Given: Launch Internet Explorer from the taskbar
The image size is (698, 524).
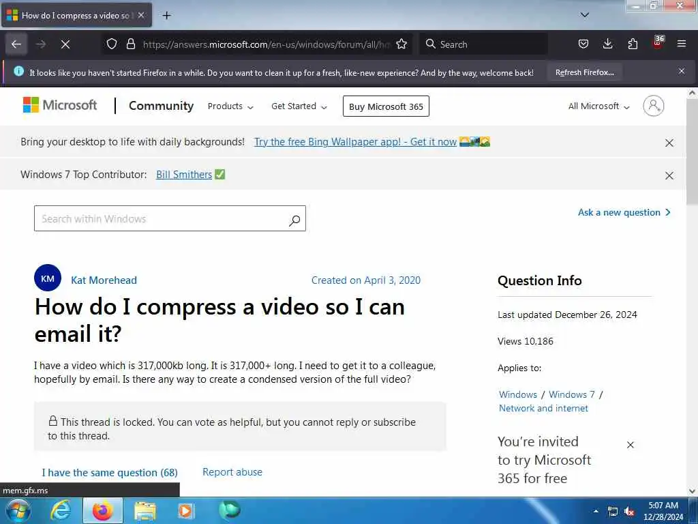Looking at the screenshot, I should 60,510.
